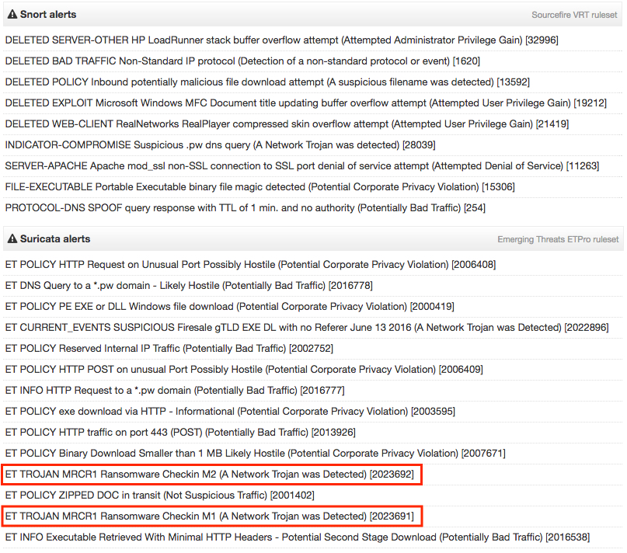Select the Non-Standard IP protocol alert row

coord(242,61)
